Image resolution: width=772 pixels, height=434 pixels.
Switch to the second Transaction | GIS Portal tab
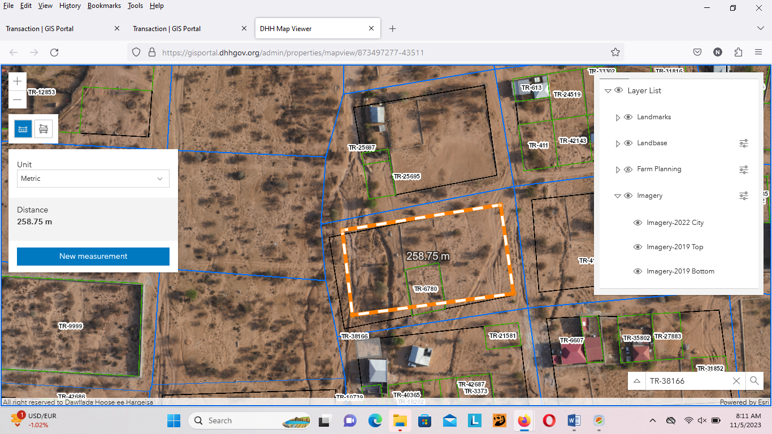190,28
